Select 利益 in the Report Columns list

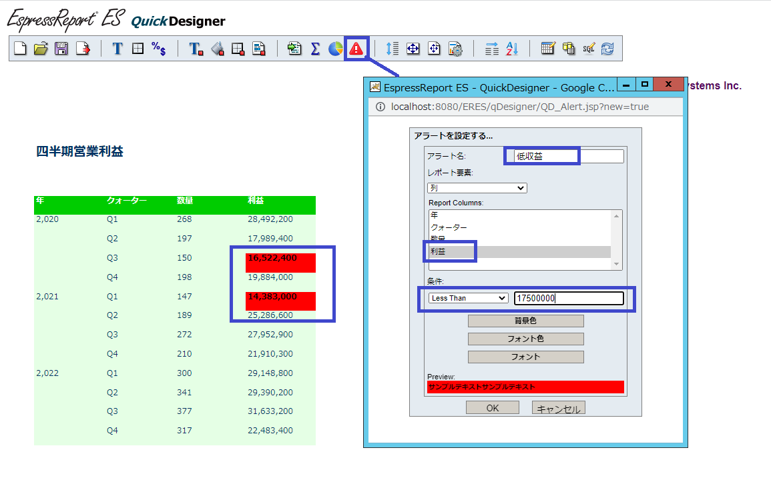[x=520, y=251]
